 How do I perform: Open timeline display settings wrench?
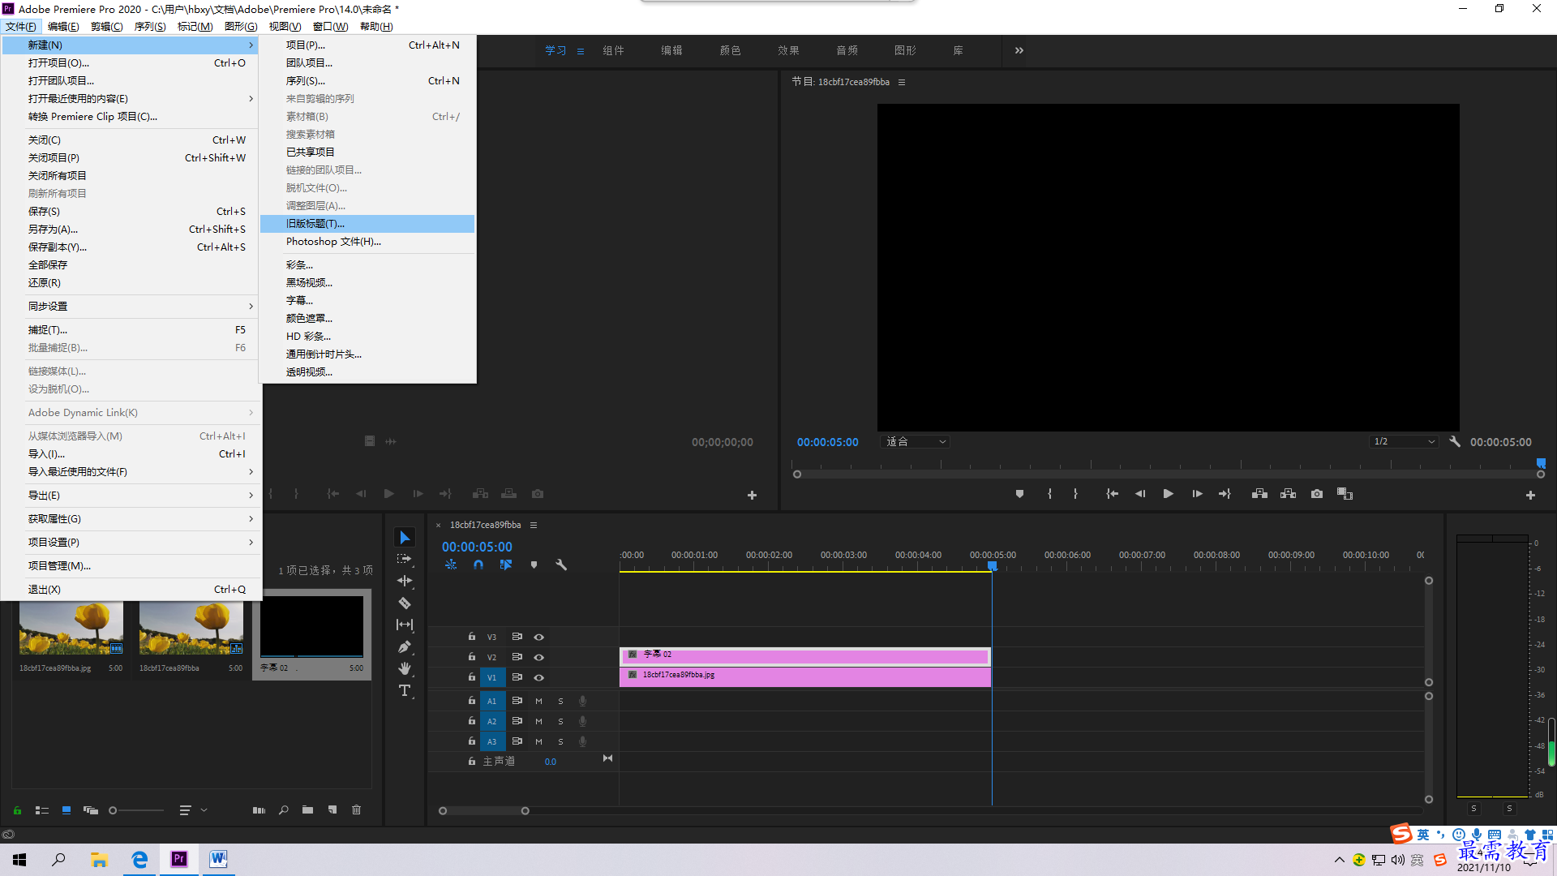pyautogui.click(x=561, y=565)
